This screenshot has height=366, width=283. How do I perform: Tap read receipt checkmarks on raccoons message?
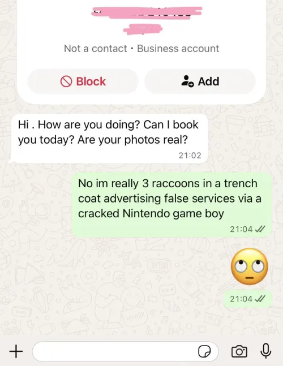click(x=260, y=229)
